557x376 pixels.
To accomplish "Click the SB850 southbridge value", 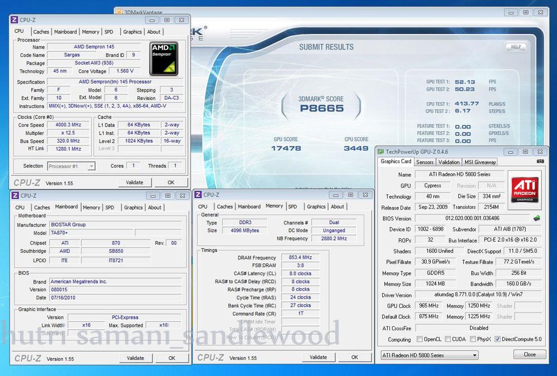I will pyautogui.click(x=116, y=251).
